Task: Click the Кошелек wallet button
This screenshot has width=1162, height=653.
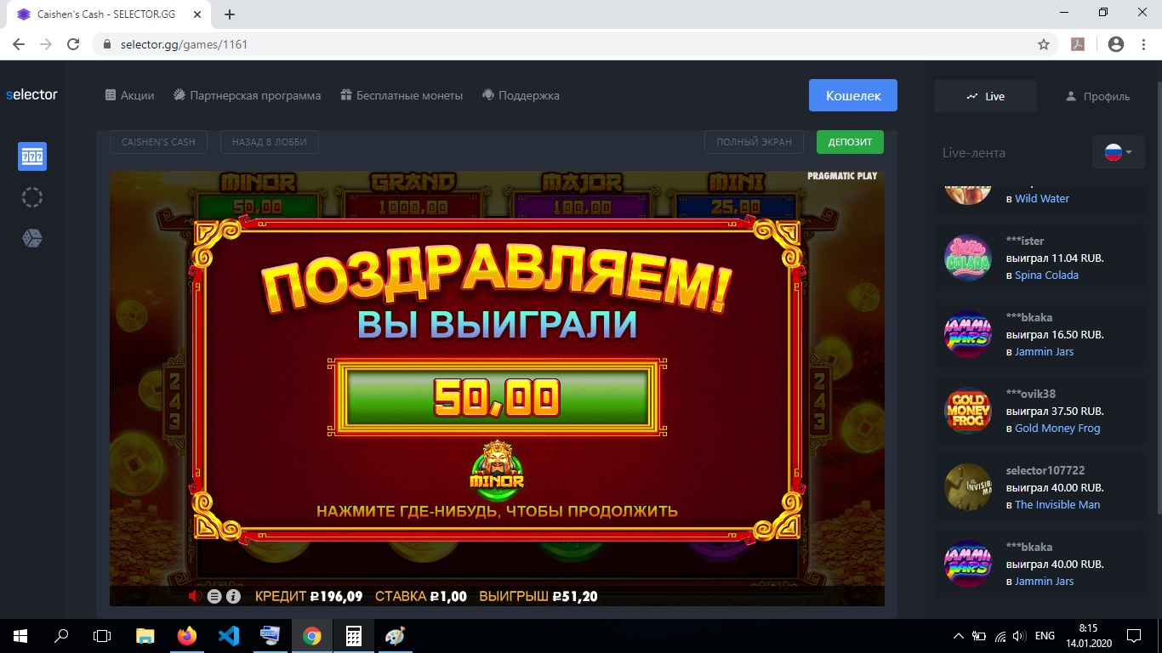Action: (853, 95)
